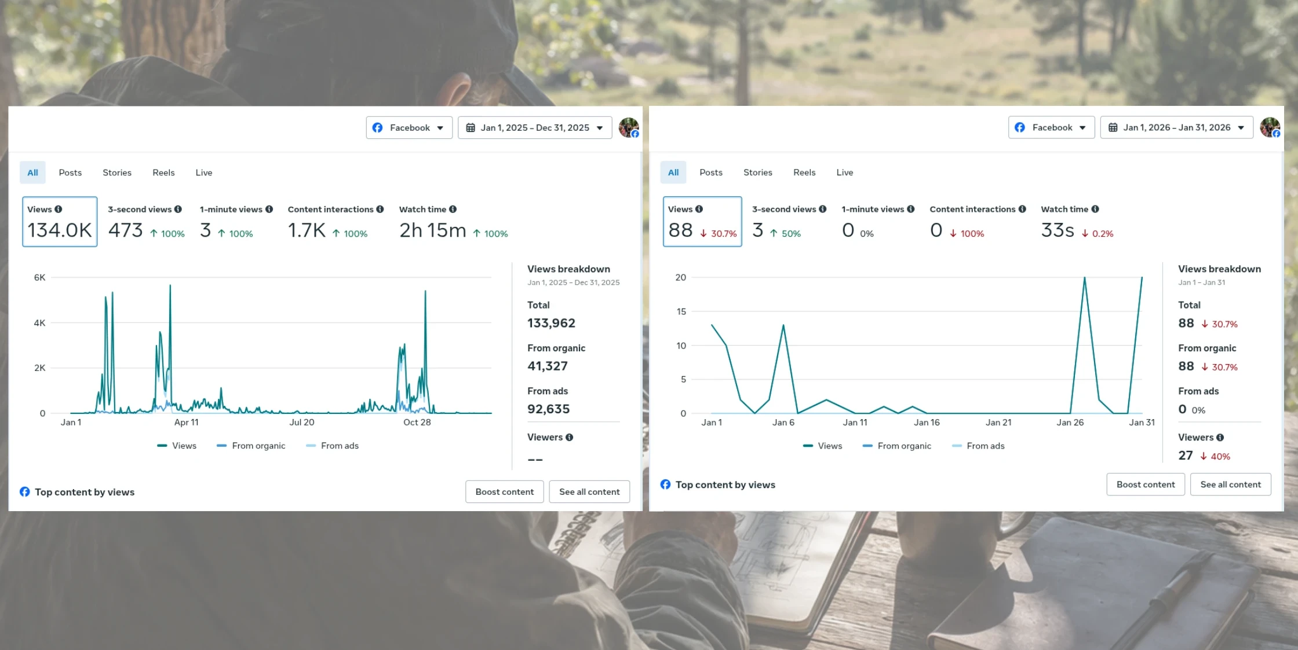The width and height of the screenshot is (1298, 650).
Task: Switch to Reels tab in left panel
Action: click(163, 172)
